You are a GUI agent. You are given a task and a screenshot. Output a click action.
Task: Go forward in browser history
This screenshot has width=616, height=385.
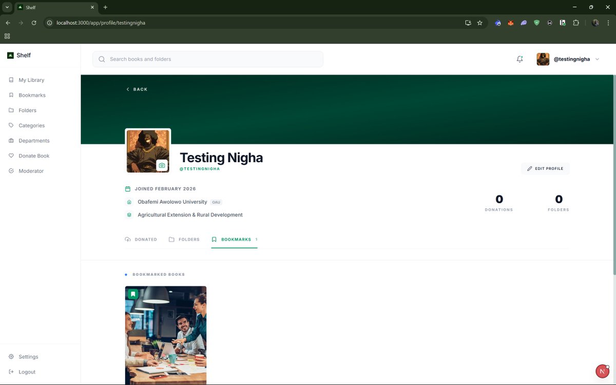click(x=21, y=23)
